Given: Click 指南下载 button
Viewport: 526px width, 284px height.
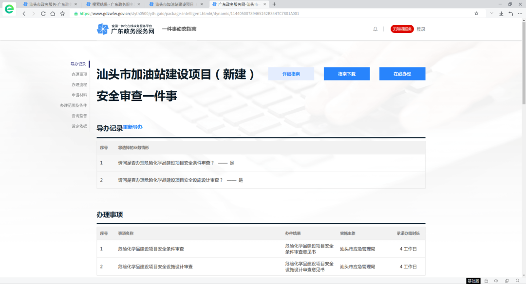Looking at the screenshot, I should point(347,74).
